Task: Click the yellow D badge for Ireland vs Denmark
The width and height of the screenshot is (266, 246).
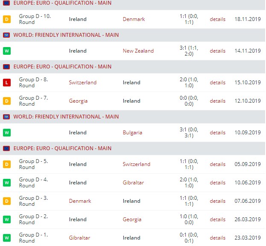Action: click(7, 19)
